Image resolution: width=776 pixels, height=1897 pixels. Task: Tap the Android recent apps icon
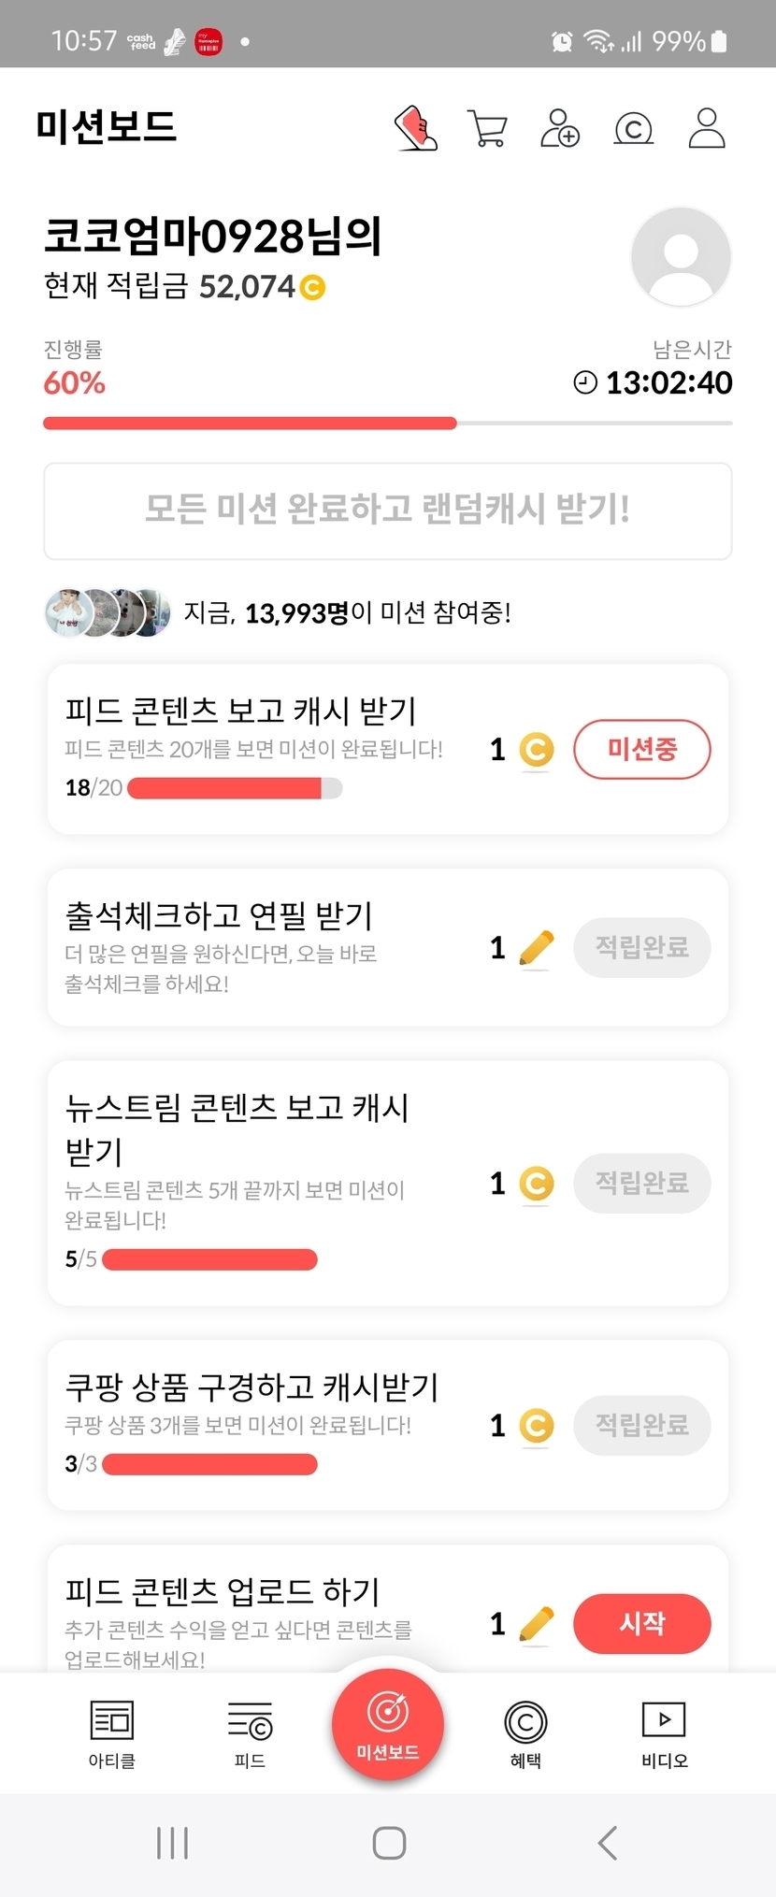173,1843
